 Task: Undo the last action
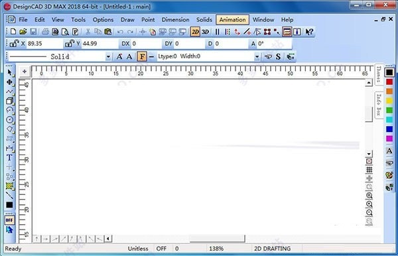[120, 32]
